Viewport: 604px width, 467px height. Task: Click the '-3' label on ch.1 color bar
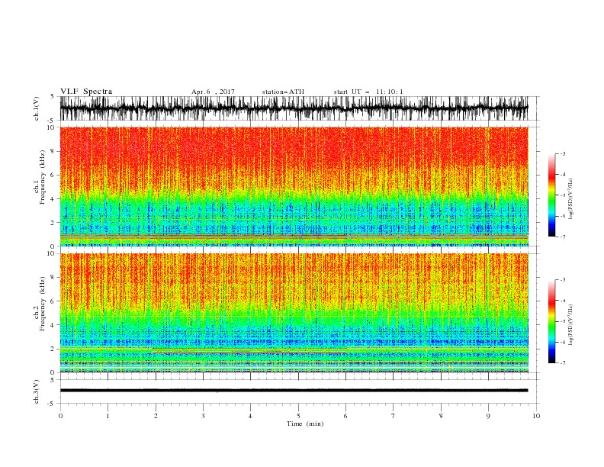(563, 153)
